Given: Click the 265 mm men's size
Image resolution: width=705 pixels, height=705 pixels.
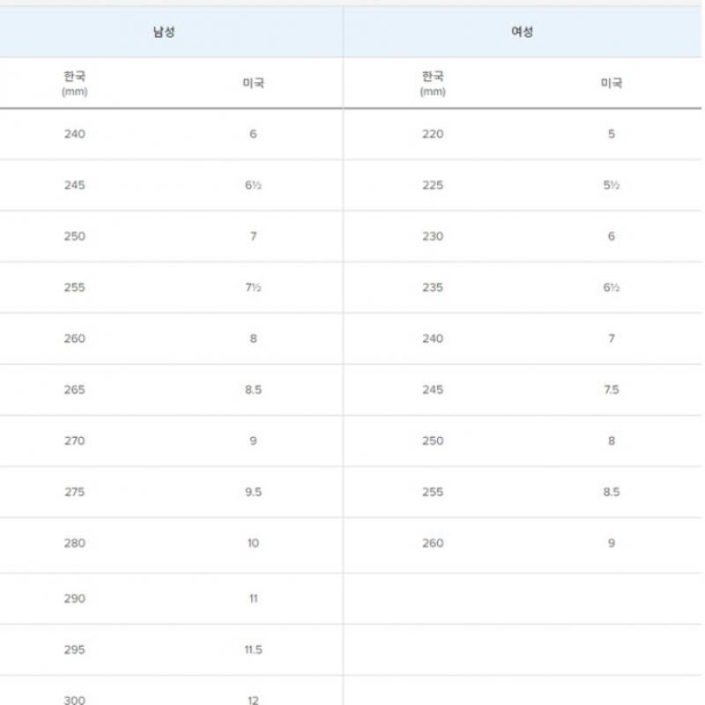Looking at the screenshot, I should [x=75, y=390].
